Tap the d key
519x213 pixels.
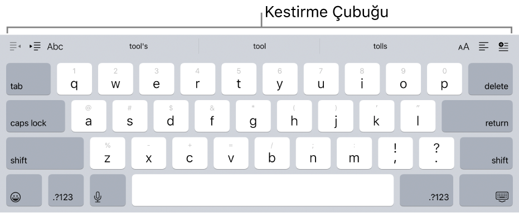(171, 116)
